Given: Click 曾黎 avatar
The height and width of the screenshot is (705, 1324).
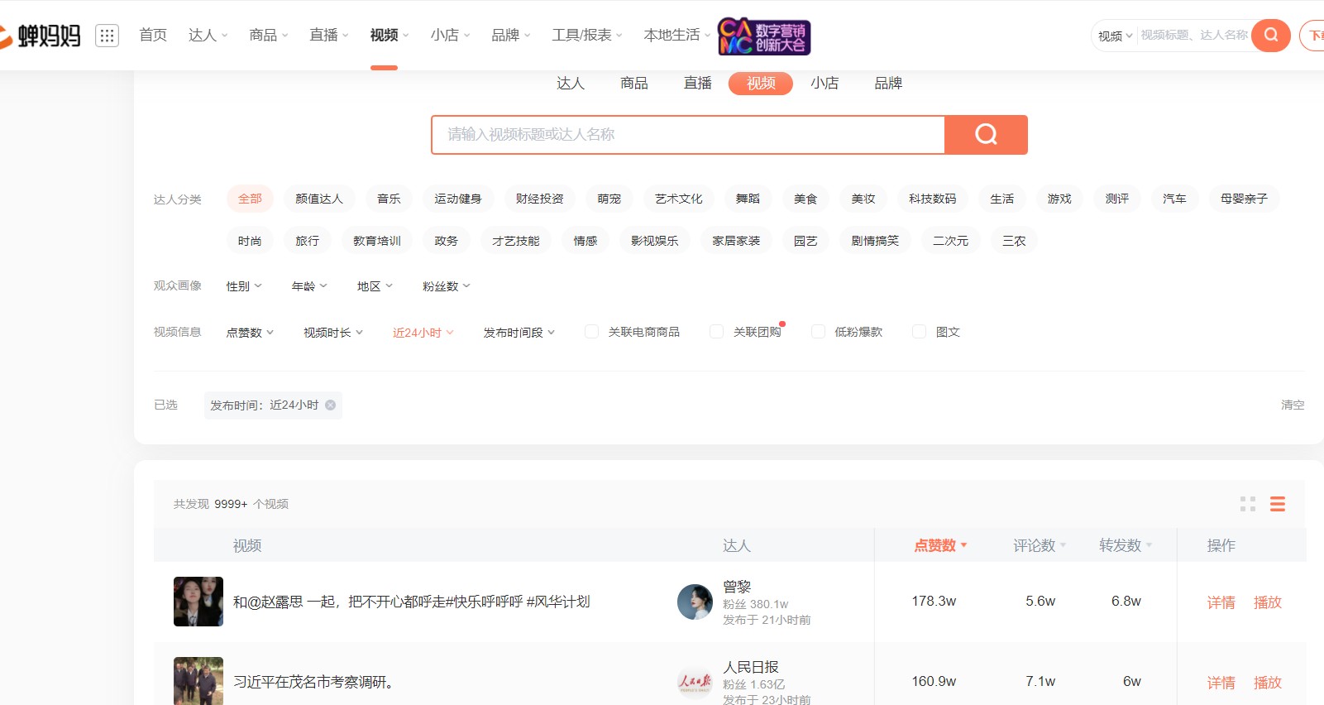Looking at the screenshot, I should tap(695, 602).
